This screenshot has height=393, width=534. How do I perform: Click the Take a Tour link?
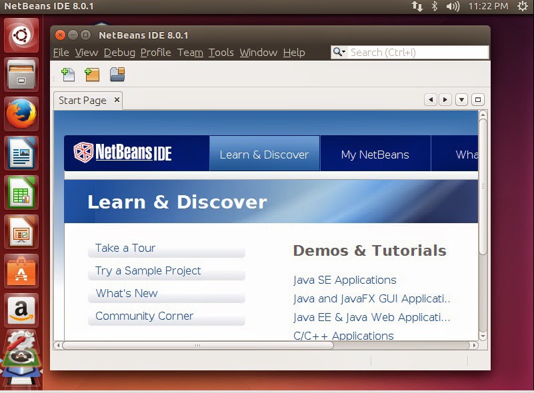click(x=125, y=248)
